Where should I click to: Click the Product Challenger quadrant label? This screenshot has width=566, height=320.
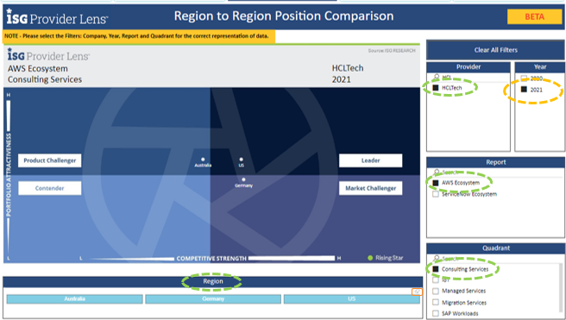click(x=50, y=160)
